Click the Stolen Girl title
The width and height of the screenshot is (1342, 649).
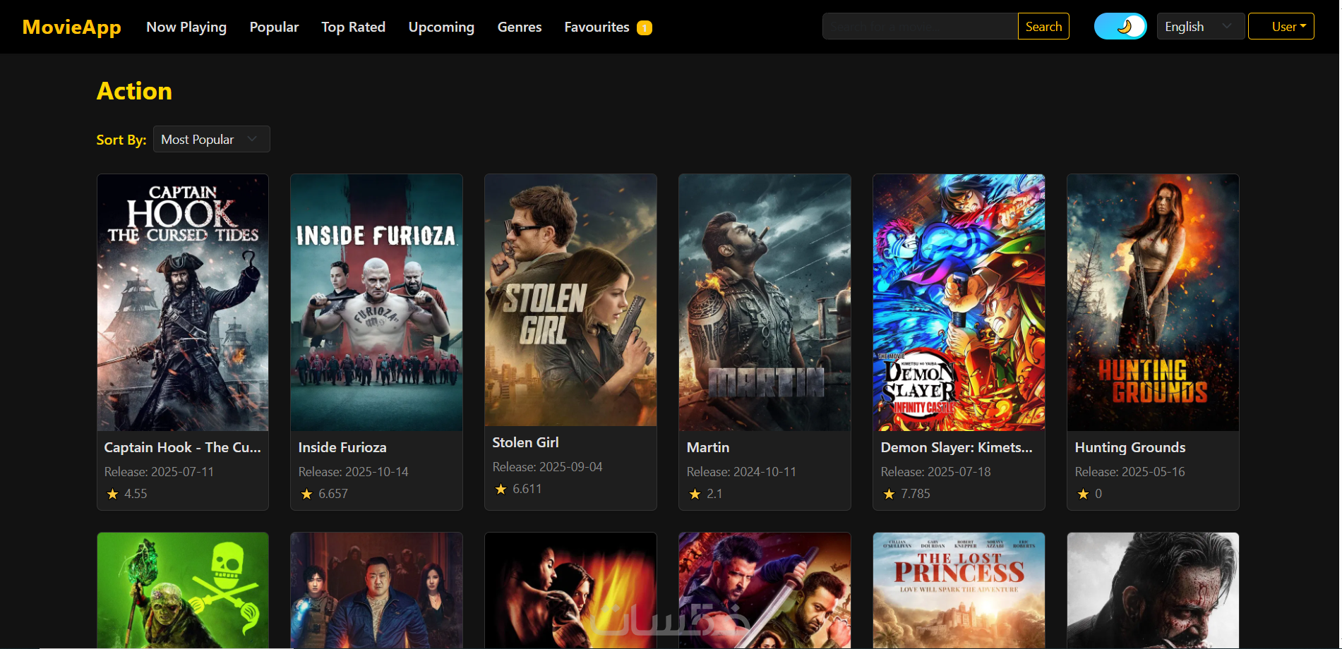coord(525,442)
